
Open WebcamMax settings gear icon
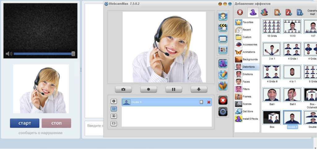pos(223,111)
